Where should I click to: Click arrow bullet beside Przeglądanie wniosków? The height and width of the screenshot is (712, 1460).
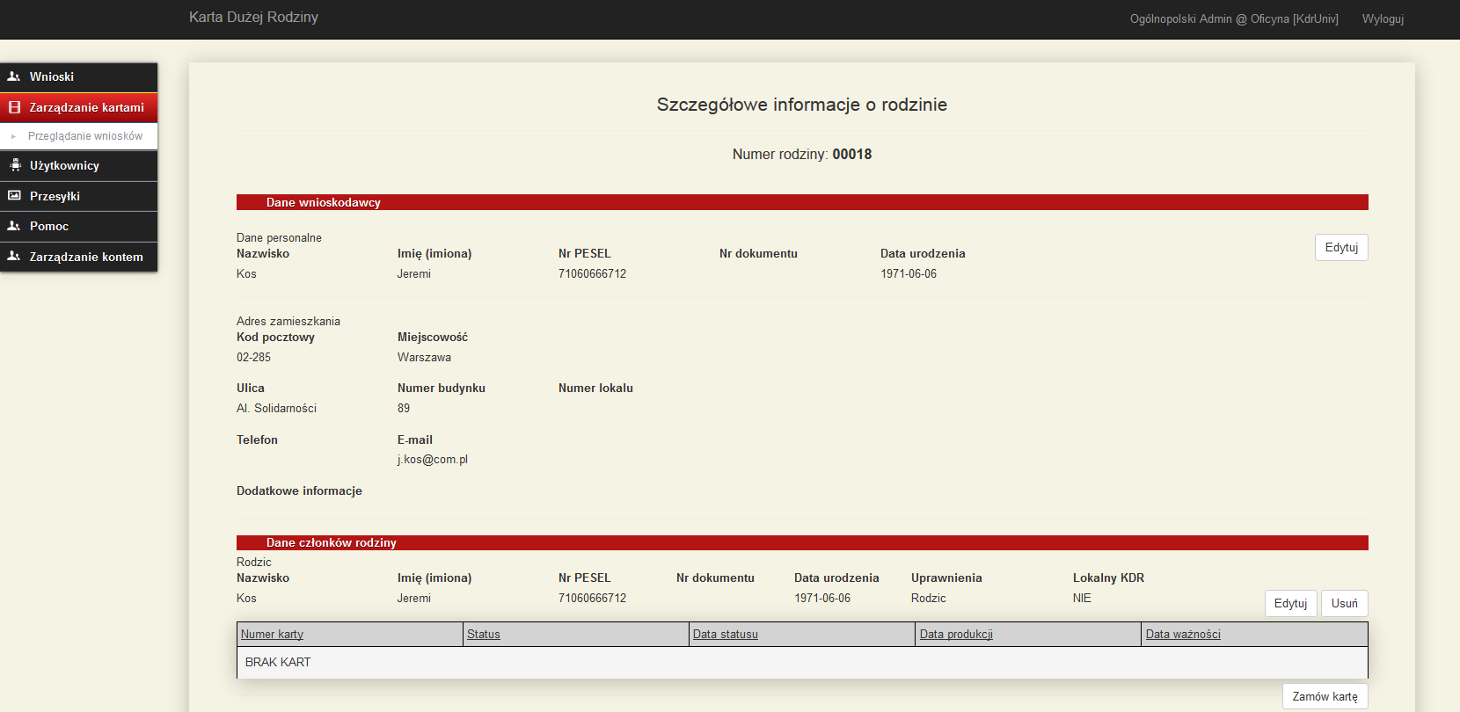pos(13,136)
